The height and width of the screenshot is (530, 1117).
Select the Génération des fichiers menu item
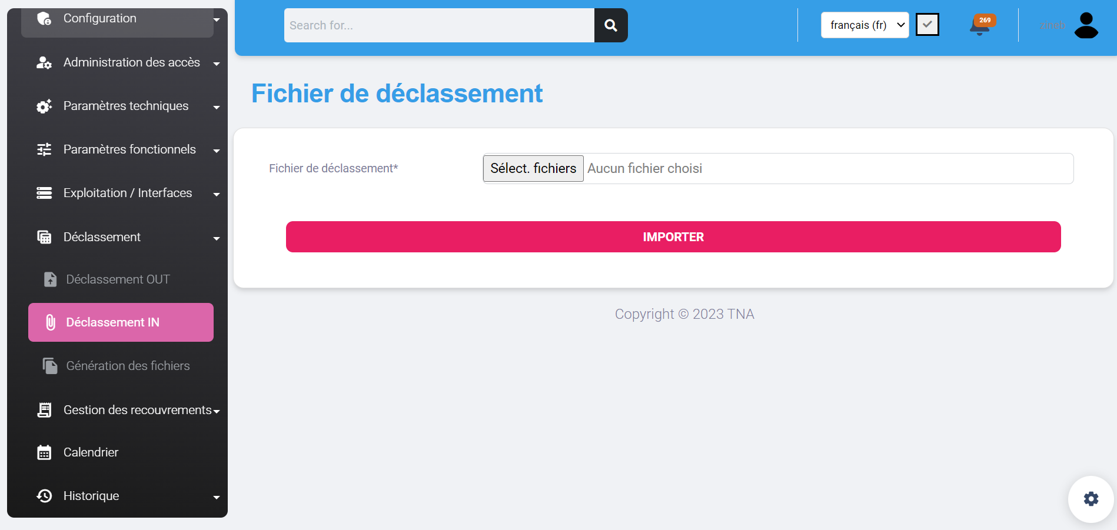[x=128, y=366]
